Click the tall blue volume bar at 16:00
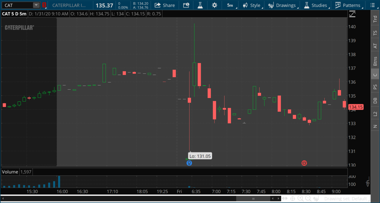Viewport: 380px width, 203px height. pos(59,181)
